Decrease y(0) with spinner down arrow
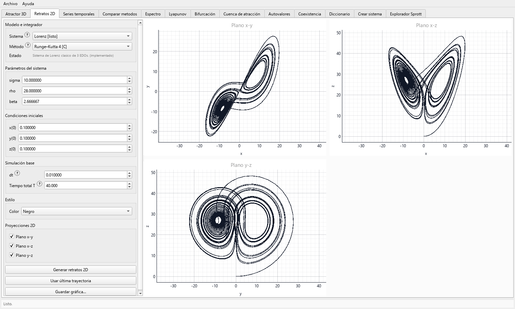 129,140
